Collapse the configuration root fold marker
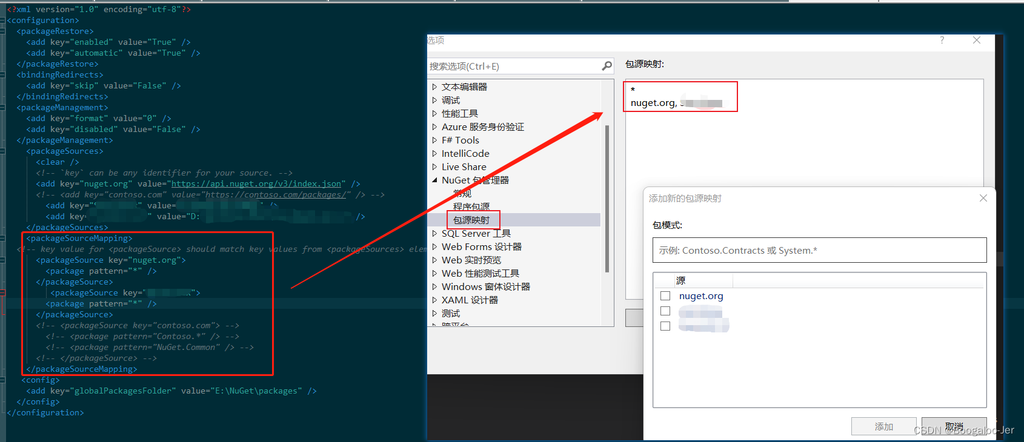 click(3, 21)
